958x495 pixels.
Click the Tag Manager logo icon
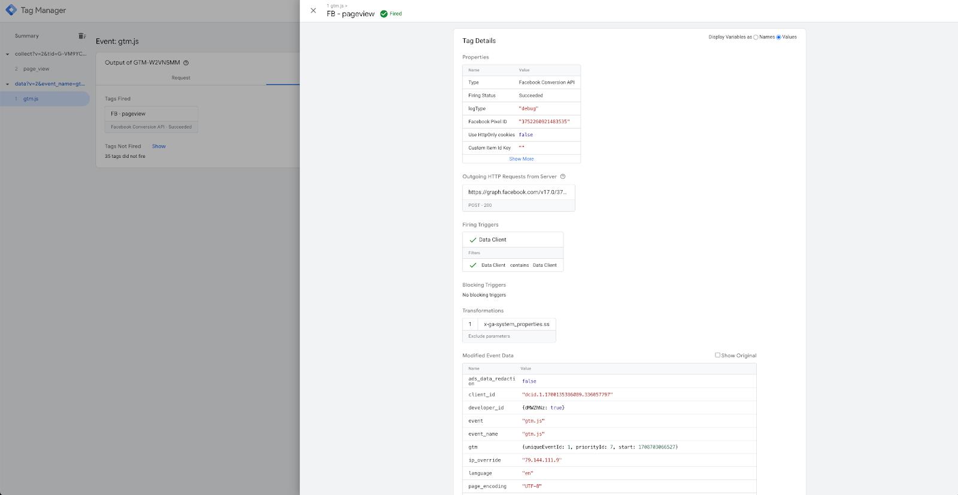tap(11, 10)
